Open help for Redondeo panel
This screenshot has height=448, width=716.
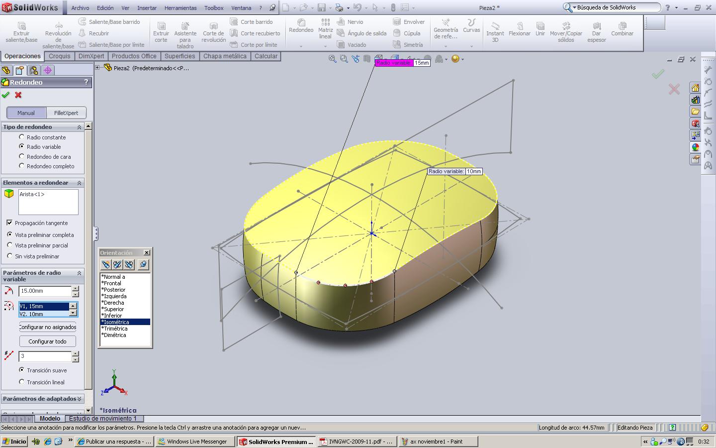[86, 82]
